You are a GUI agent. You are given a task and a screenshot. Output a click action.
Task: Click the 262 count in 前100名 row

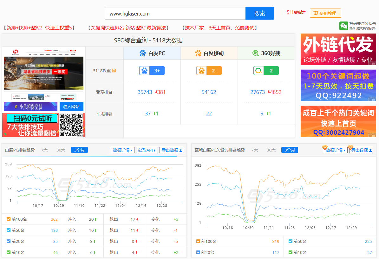click(x=54, y=219)
